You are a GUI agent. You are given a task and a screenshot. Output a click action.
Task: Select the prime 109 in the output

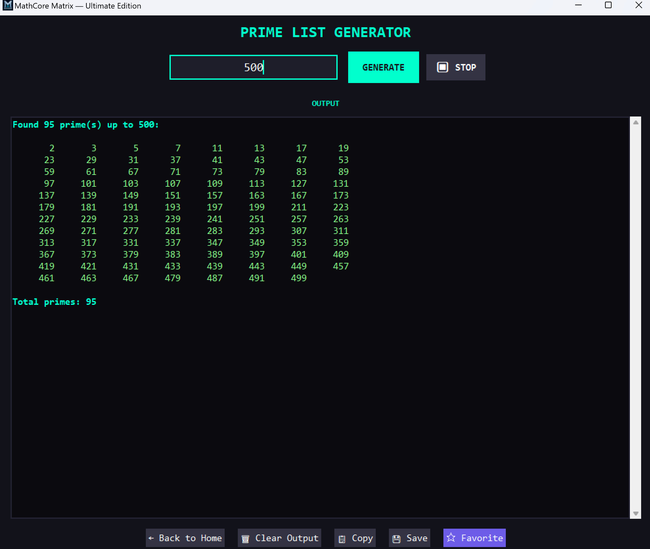click(214, 184)
